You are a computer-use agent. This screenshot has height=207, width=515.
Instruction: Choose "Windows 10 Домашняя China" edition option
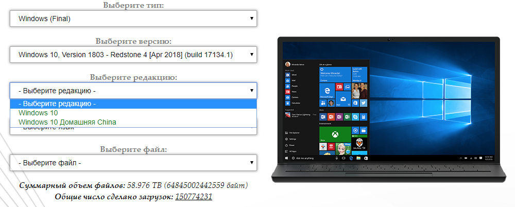(x=133, y=122)
